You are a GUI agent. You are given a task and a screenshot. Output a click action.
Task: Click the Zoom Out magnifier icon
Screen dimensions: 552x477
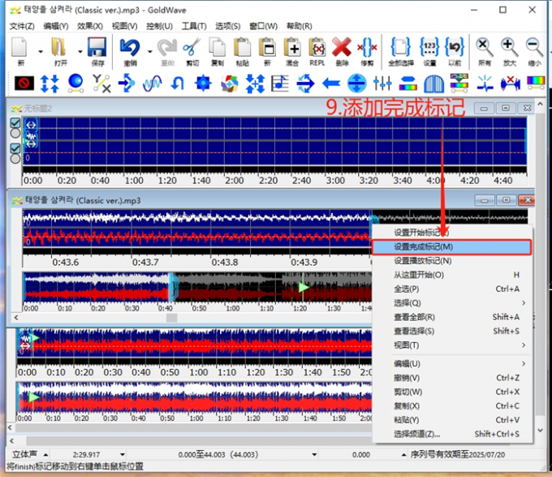point(534,47)
